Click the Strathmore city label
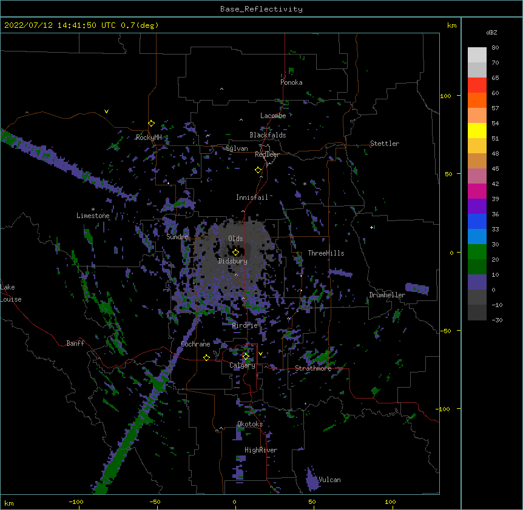This screenshot has height=510, width=523. click(x=313, y=368)
